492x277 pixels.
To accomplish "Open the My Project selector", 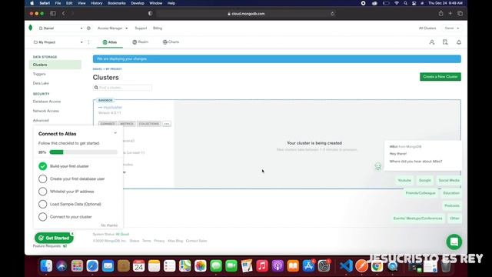I will (58, 42).
